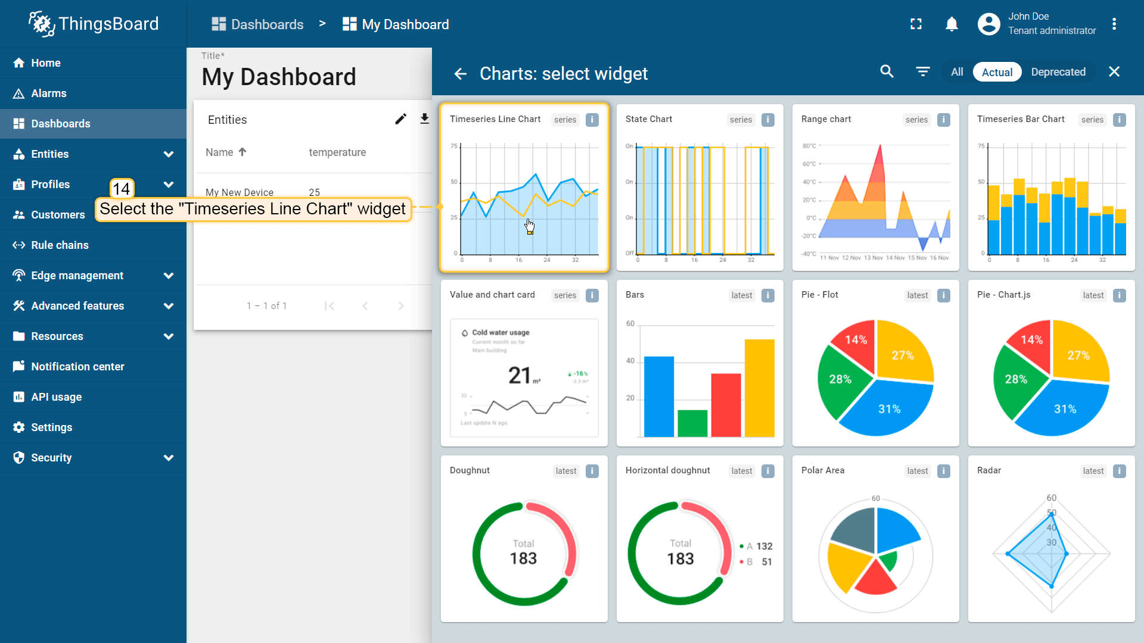Click the next page arrow in Entities table
This screenshot has width=1144, height=643.
tap(401, 306)
